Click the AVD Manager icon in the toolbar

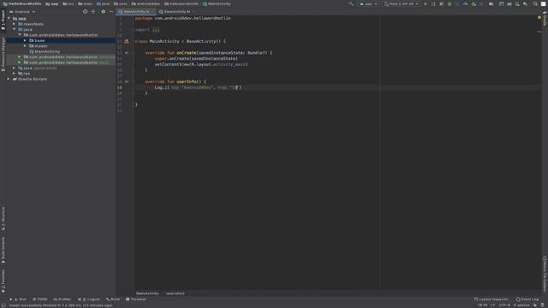point(517,3)
